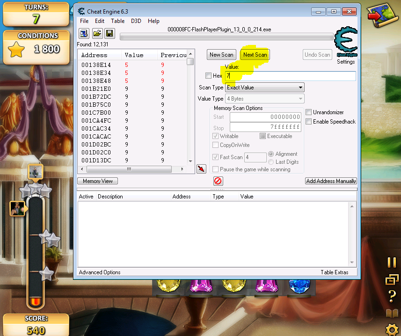Click player portrait on progress bar top
Image resolution: width=401 pixels, height=336 pixels.
[x=35, y=172]
